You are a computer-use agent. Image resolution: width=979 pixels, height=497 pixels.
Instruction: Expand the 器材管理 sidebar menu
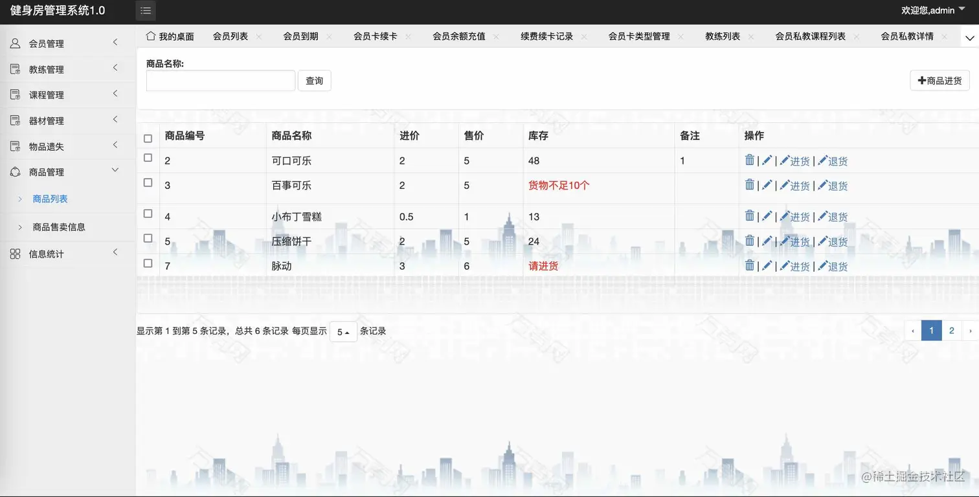67,120
